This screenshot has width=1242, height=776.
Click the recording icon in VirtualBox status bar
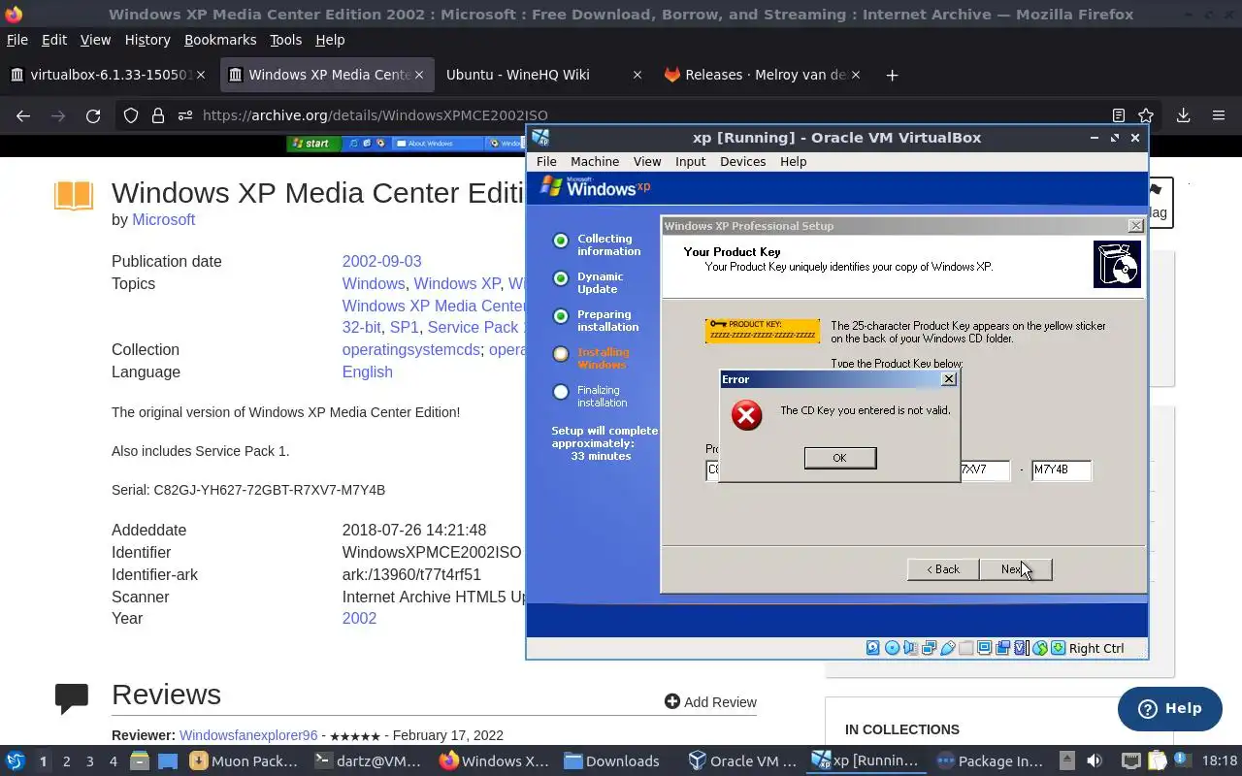click(1002, 648)
